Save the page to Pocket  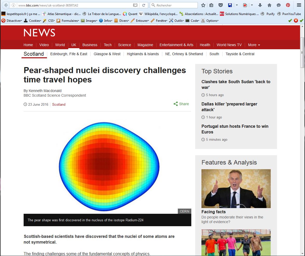tap(221, 5)
